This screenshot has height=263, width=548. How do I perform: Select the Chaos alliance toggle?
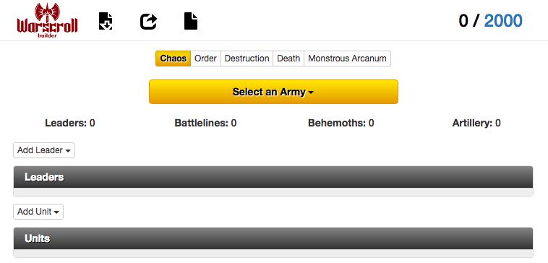(x=174, y=59)
